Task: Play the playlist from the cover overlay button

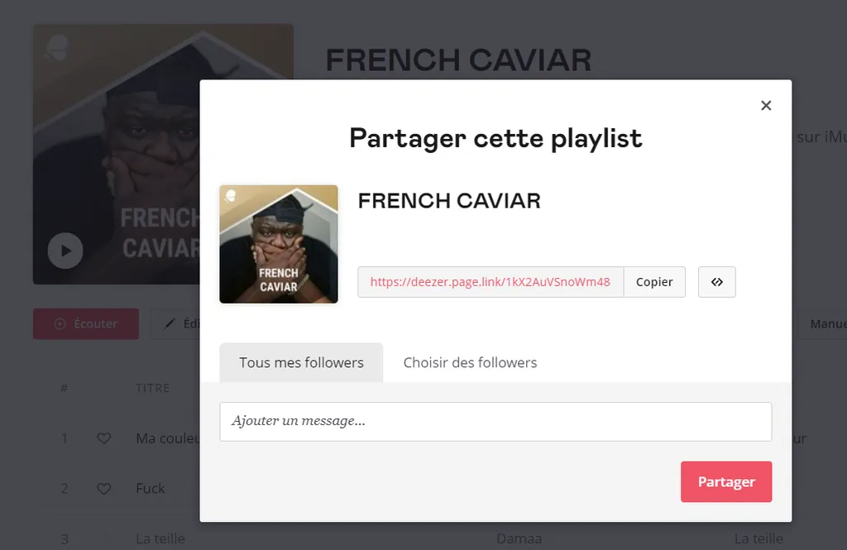Action: tap(65, 251)
